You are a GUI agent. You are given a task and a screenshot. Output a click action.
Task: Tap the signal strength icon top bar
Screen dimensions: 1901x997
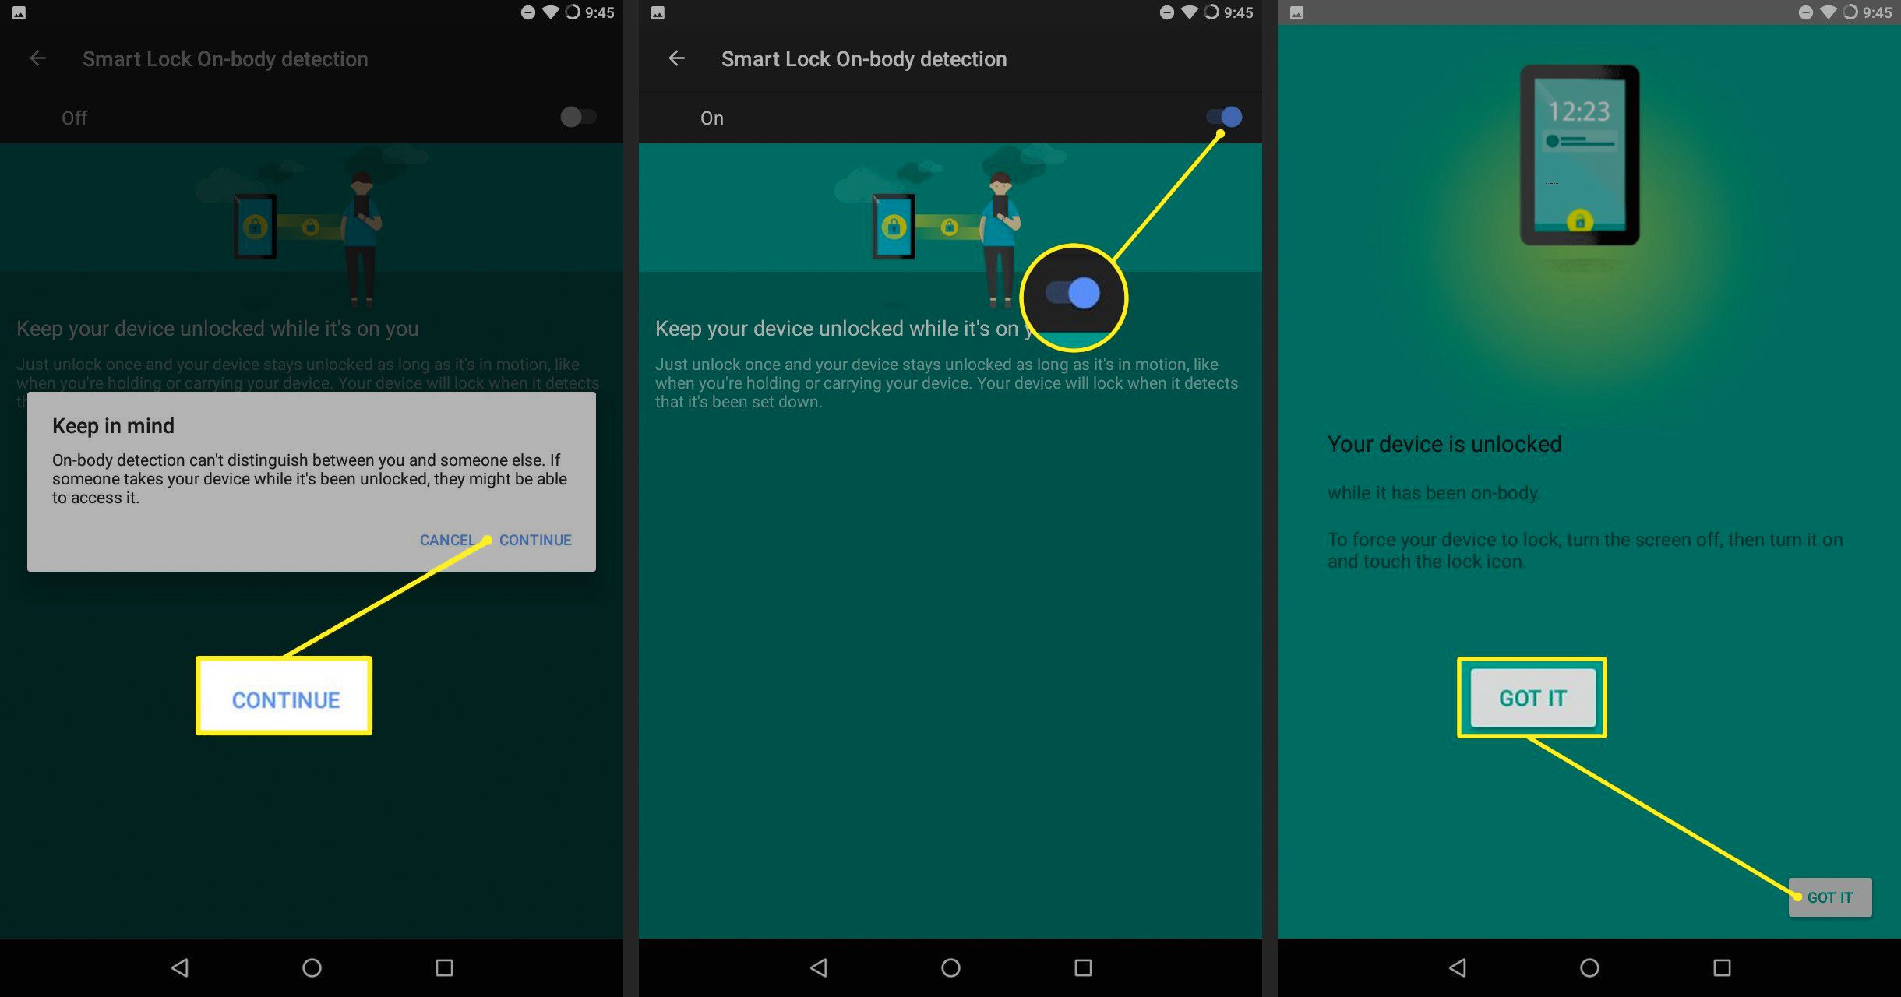pos(555,12)
